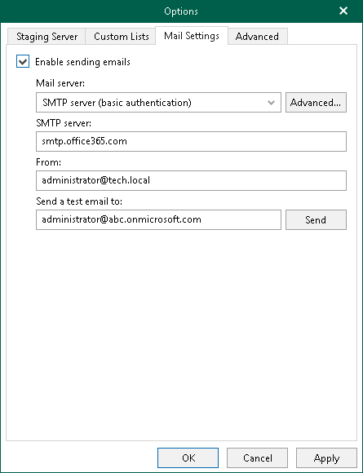This screenshot has height=473, width=363.
Task: Open the Advanced... mail server settings button
Action: click(316, 103)
